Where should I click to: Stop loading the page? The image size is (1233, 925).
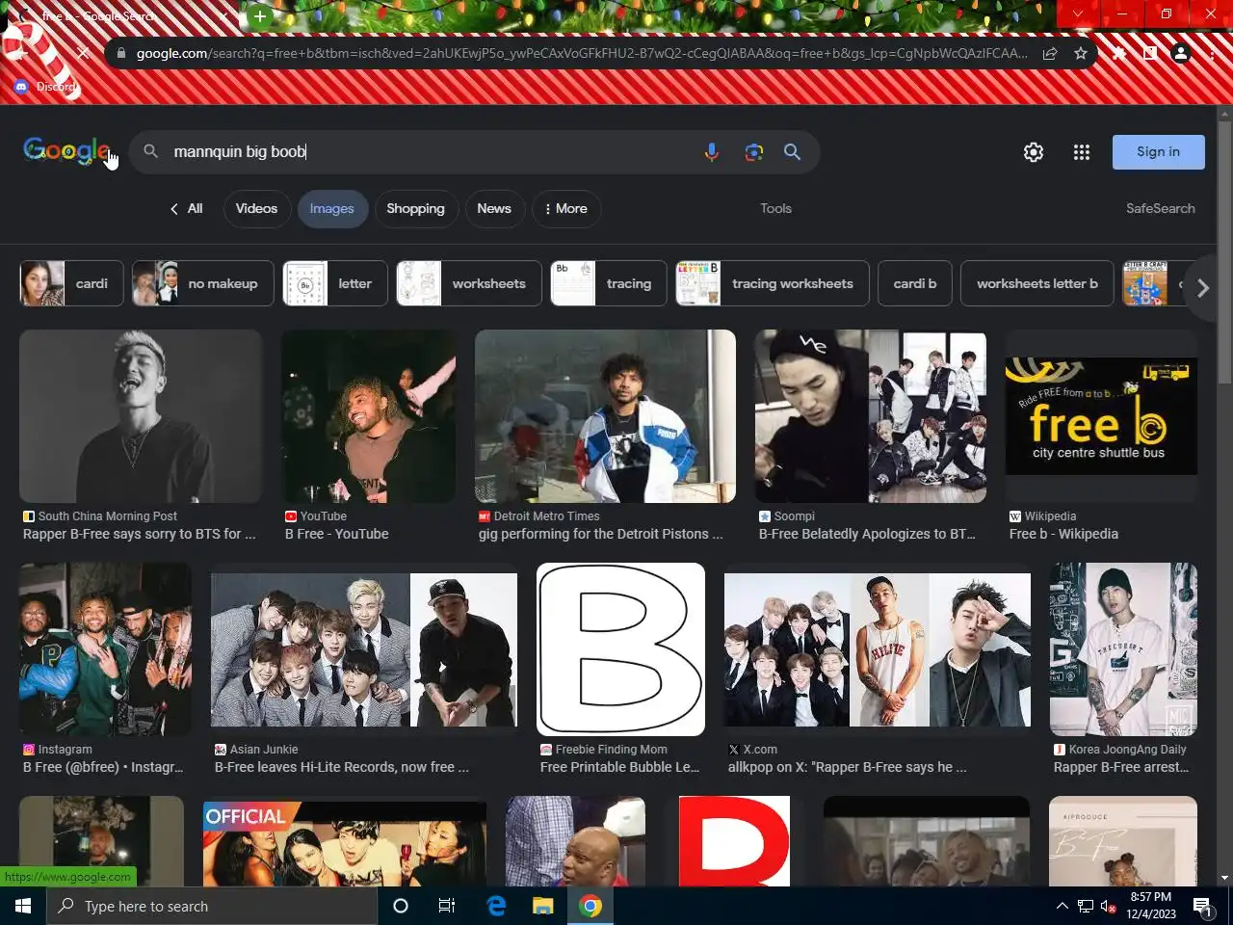83,53
